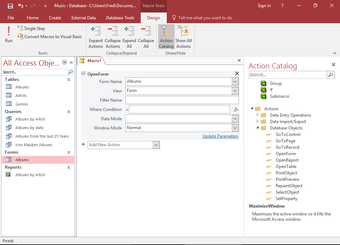This screenshot has width=340, height=245.
Task: Close the Macro1 tab
Action: tap(239, 61)
